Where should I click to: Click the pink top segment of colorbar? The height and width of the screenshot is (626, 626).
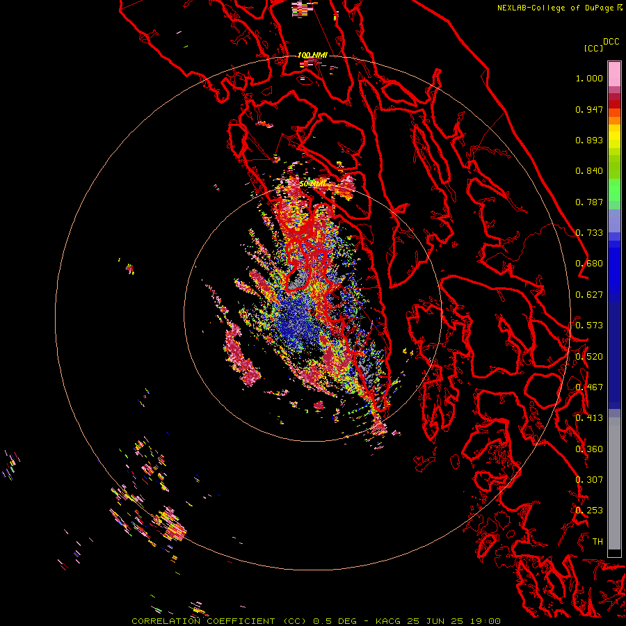point(614,74)
